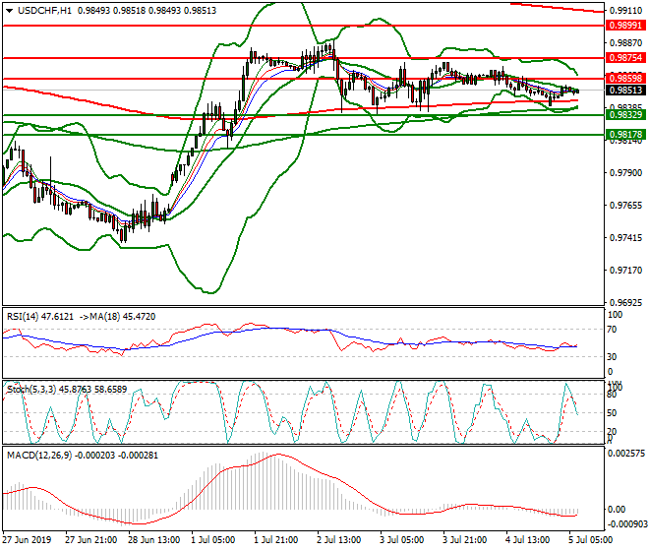This screenshot has width=649, height=551.
Task: Select the RSI scale level 30
Action: (x=613, y=357)
